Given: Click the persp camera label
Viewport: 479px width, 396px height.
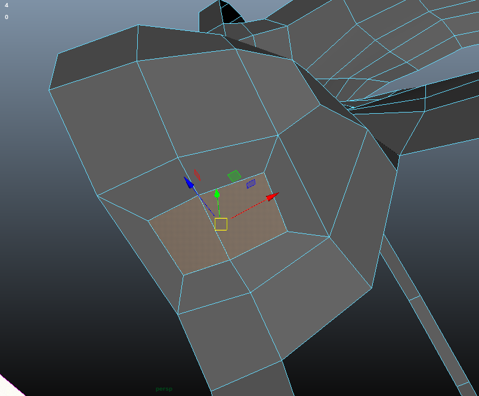Looking at the screenshot, I should (164, 389).
